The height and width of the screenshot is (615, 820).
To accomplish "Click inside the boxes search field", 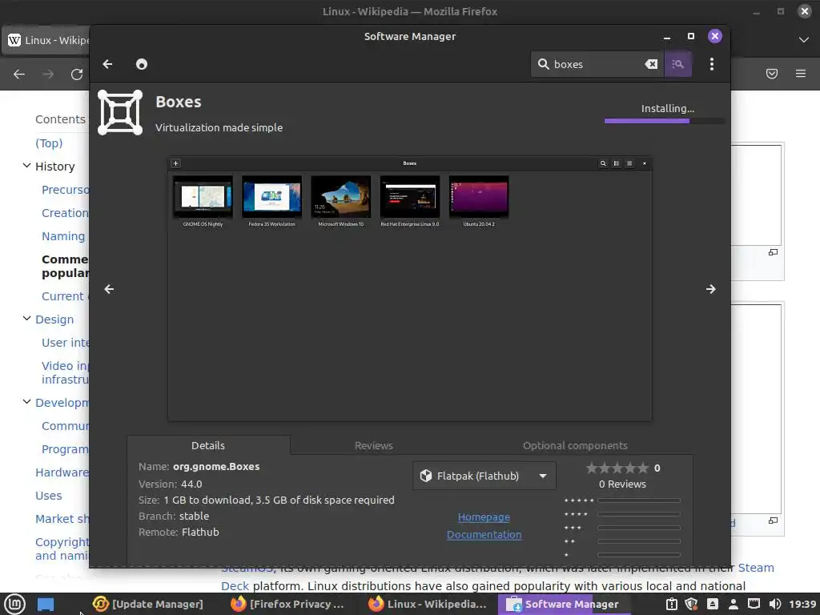I will 596,64.
